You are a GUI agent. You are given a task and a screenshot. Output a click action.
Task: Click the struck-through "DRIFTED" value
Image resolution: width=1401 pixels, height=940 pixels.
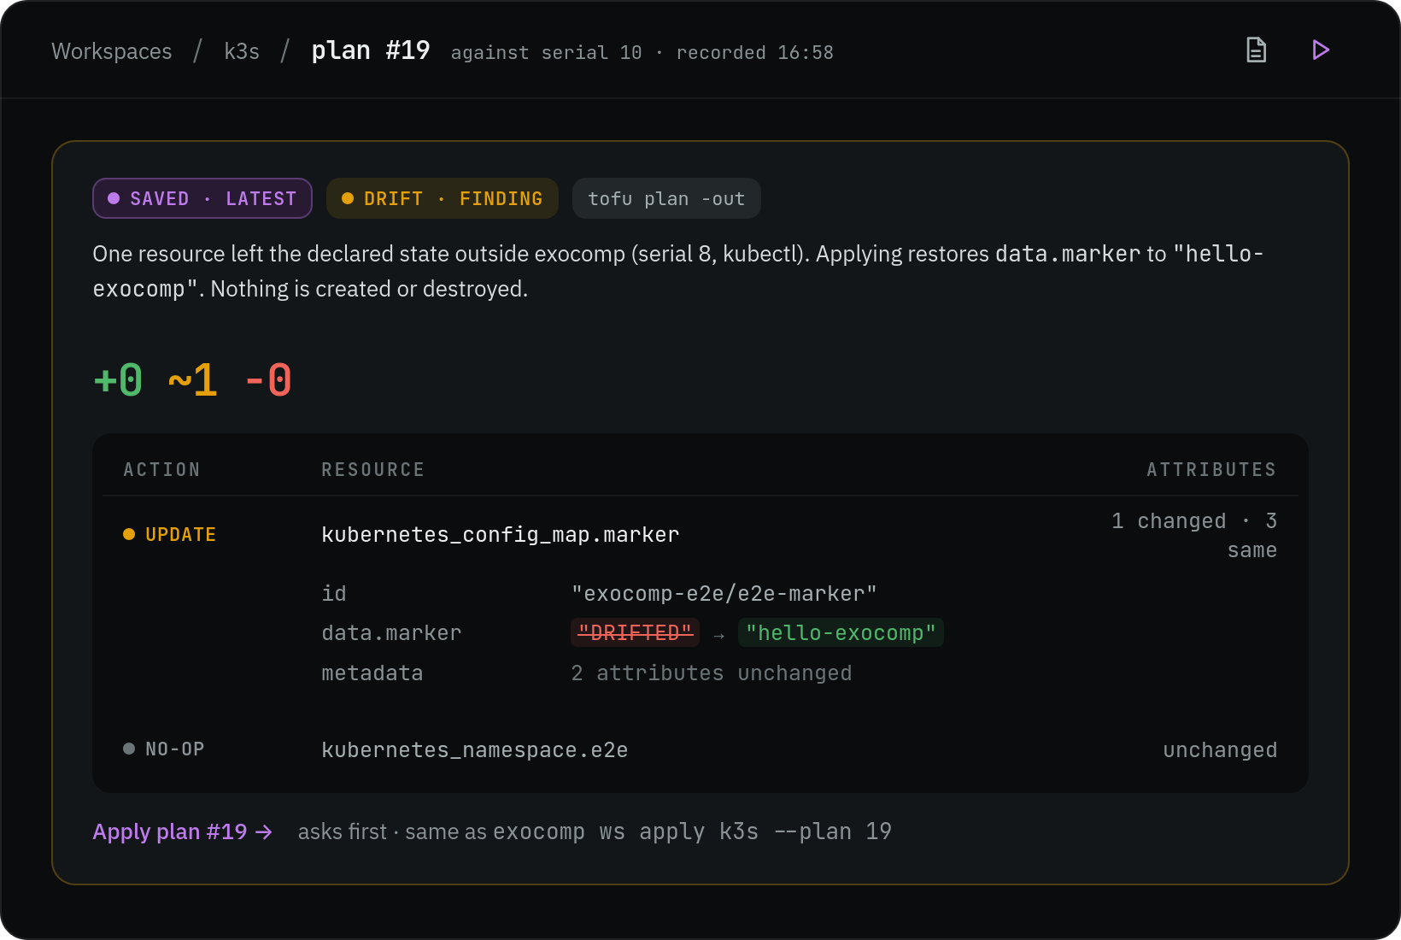(x=635, y=632)
